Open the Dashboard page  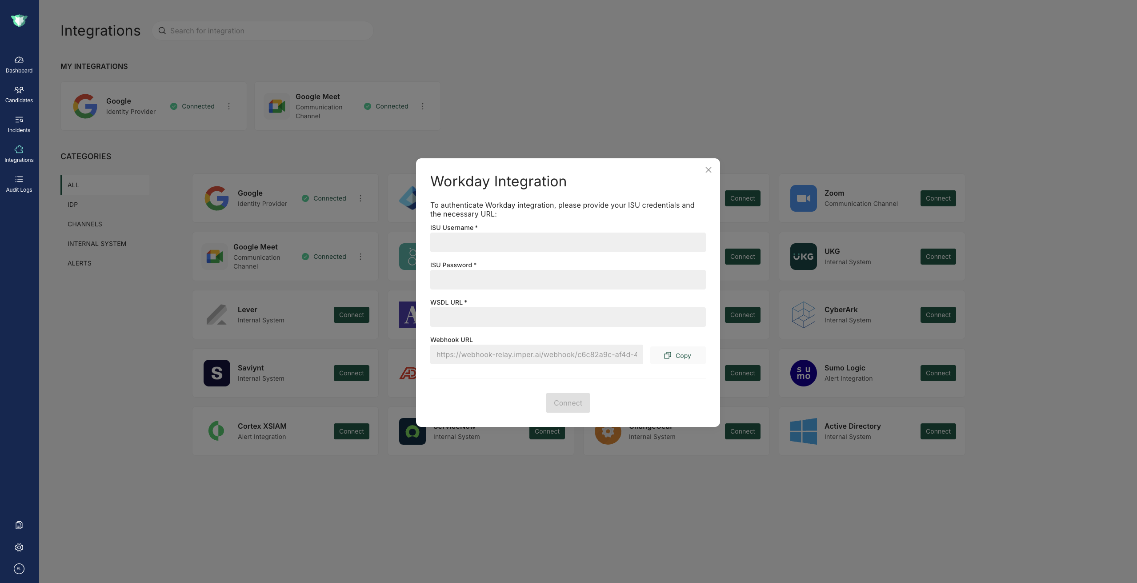(19, 65)
